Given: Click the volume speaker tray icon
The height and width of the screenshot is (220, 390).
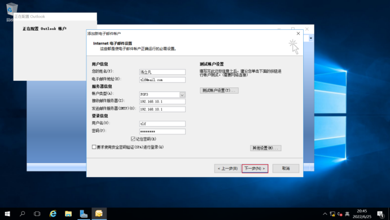Looking at the screenshot, I should [x=340, y=214].
